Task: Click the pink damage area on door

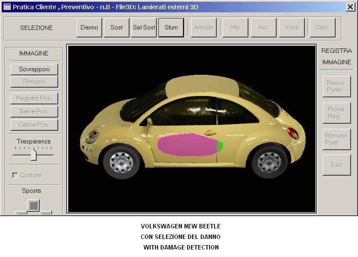Action: tap(187, 145)
